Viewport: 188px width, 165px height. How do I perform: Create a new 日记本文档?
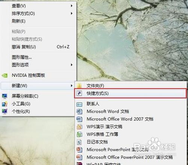130,142
